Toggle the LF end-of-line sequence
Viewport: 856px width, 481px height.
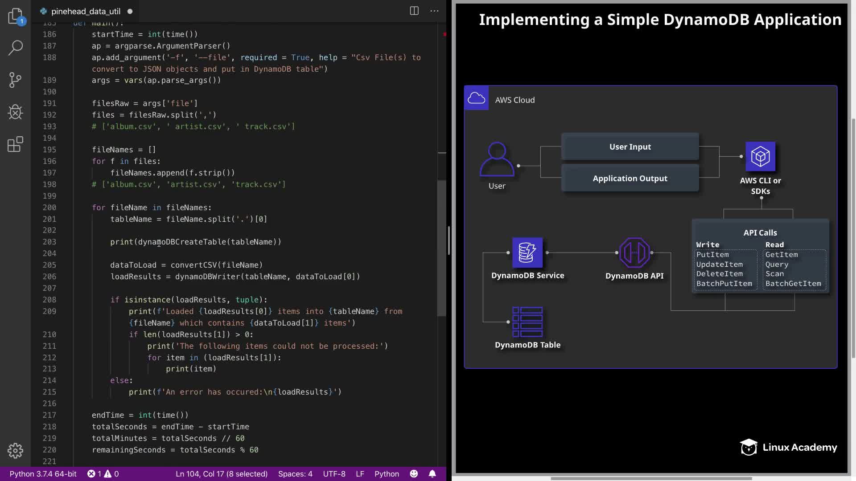click(360, 474)
